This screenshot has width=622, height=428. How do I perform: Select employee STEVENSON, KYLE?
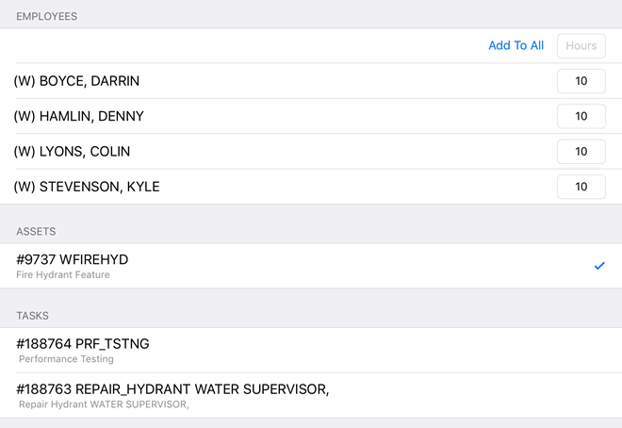click(x=87, y=187)
